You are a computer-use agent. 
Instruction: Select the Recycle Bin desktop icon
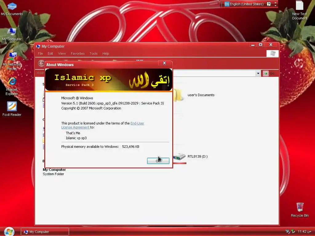300,210
